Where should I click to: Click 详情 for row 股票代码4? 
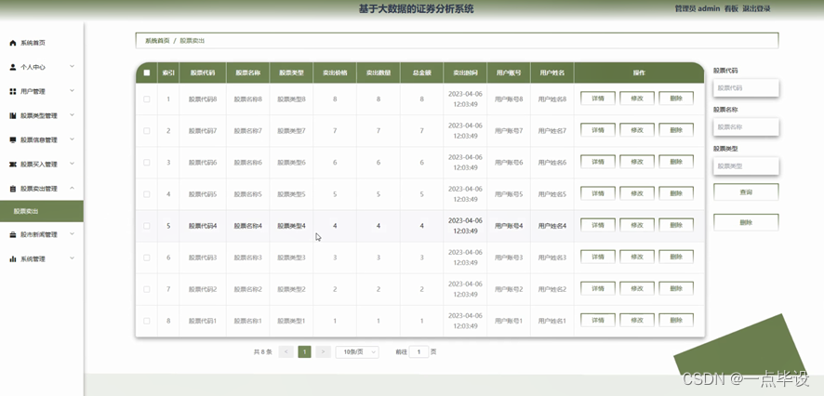click(597, 225)
